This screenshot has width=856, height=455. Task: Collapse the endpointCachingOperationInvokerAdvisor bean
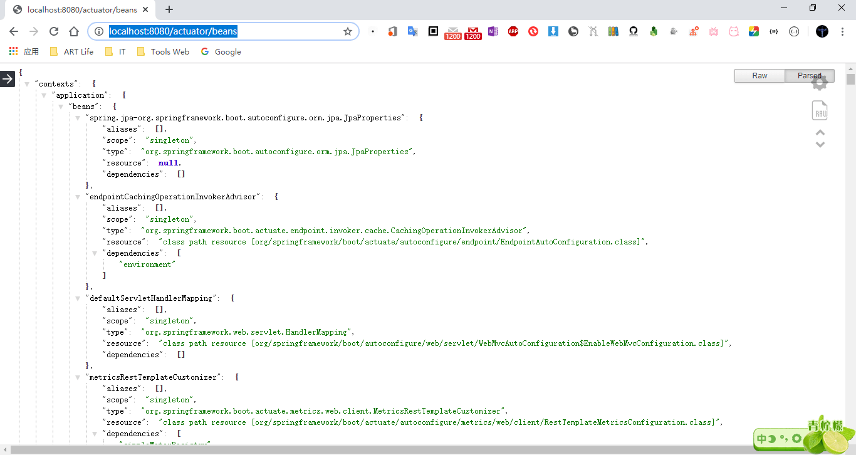pos(78,197)
